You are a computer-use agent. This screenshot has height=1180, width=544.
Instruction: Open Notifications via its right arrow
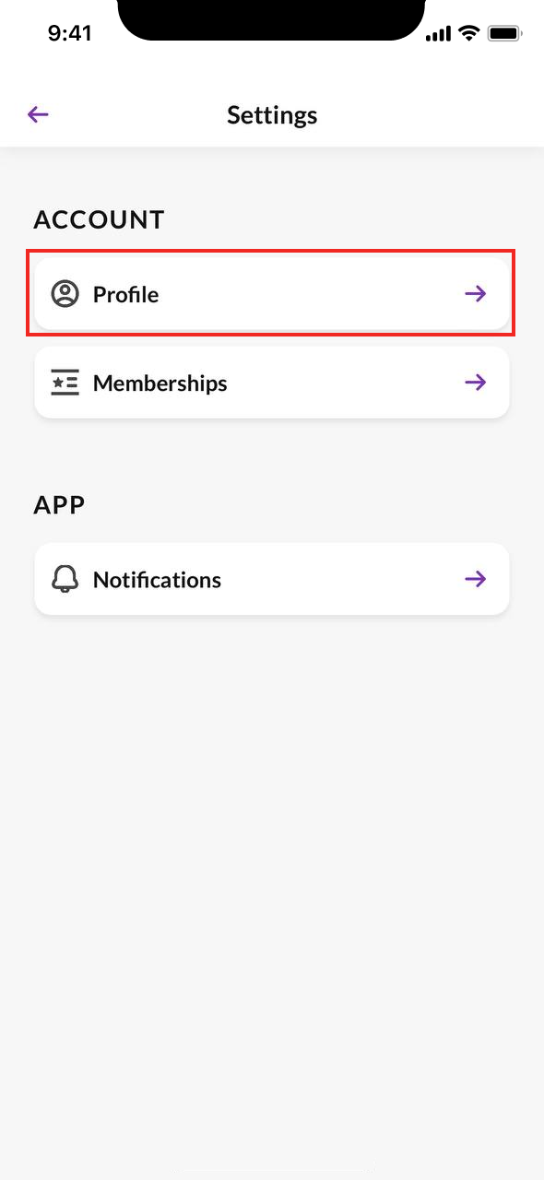476,579
